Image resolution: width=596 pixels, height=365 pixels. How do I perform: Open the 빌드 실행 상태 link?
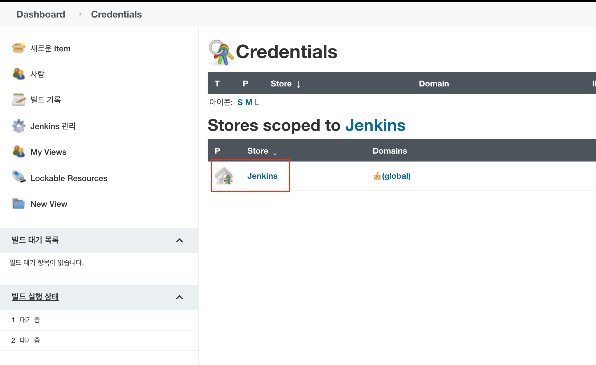[x=35, y=297]
